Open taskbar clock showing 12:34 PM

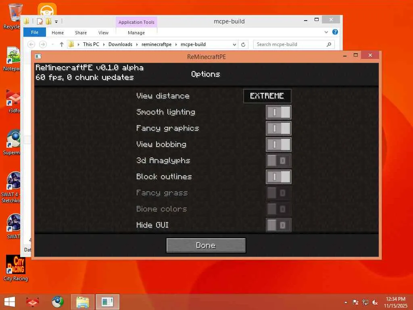tap(395, 302)
